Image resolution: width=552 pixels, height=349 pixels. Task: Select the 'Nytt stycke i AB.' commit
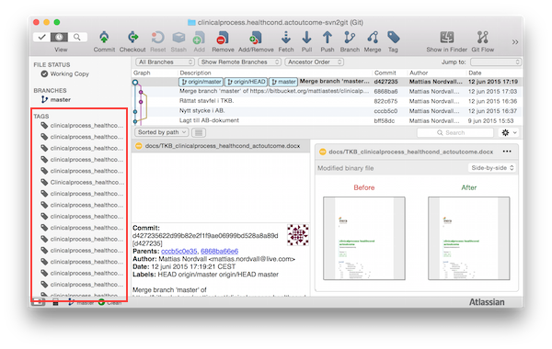[327, 111]
